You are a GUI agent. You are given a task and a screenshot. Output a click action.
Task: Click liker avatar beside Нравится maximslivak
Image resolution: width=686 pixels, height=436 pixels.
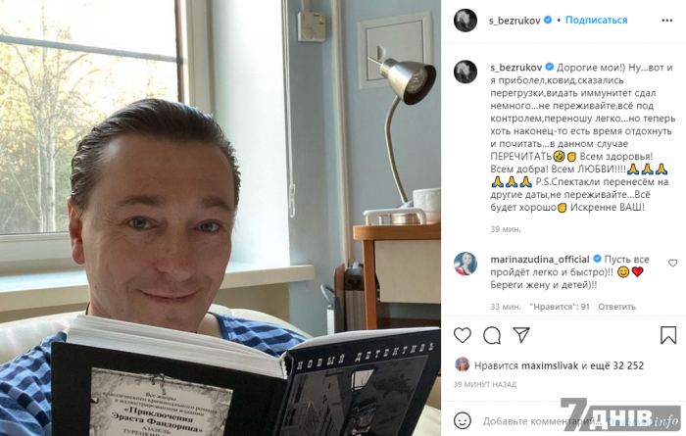click(x=462, y=364)
